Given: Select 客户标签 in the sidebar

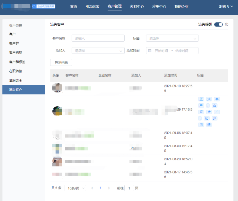Looking at the screenshot, I should click(x=16, y=52).
